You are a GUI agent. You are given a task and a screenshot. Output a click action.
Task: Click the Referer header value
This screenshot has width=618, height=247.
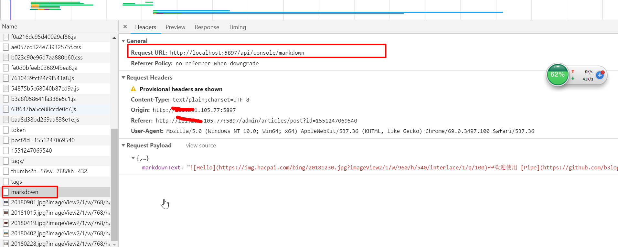point(256,121)
